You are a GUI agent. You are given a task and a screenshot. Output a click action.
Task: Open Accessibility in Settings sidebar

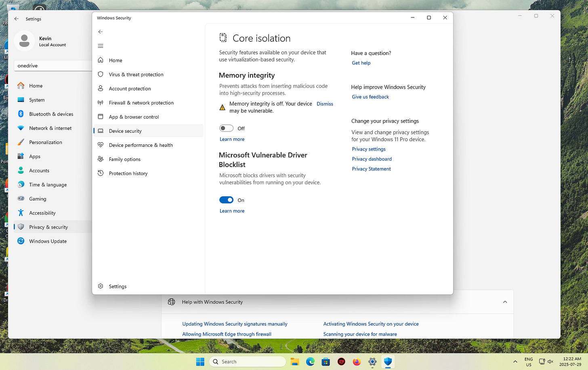pyautogui.click(x=53, y=213)
